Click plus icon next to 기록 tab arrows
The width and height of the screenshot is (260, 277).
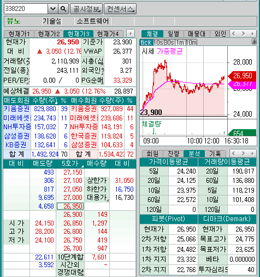pos(252,153)
